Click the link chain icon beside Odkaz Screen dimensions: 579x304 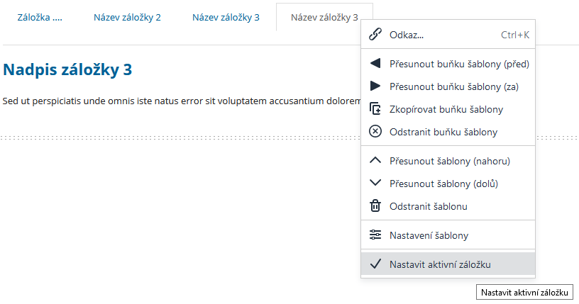[x=376, y=35]
